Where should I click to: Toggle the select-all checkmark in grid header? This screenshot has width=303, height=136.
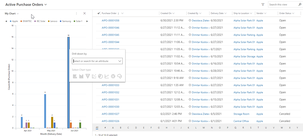pyautogui.click(x=99, y=13)
